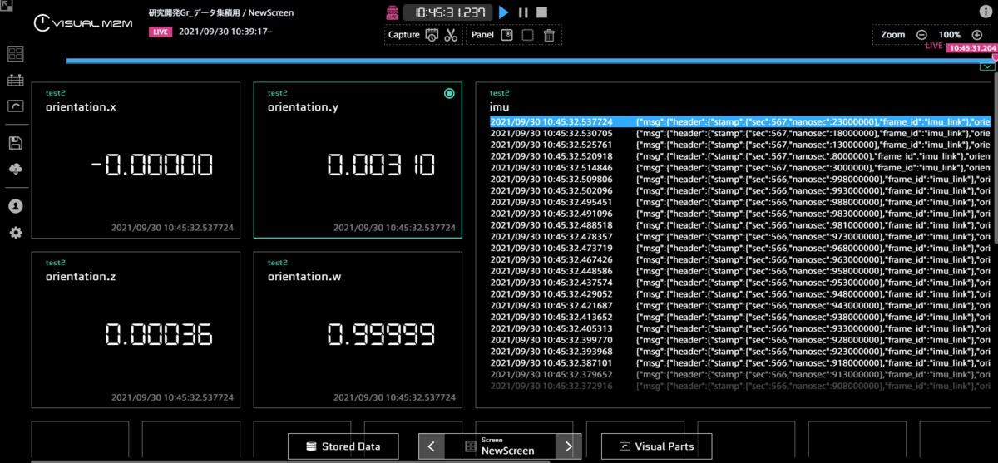Select imu row 10:45:32.537724

740,121
